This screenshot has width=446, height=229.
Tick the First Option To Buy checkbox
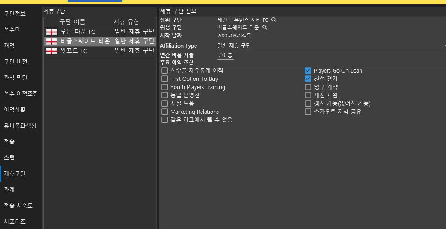[x=165, y=79]
